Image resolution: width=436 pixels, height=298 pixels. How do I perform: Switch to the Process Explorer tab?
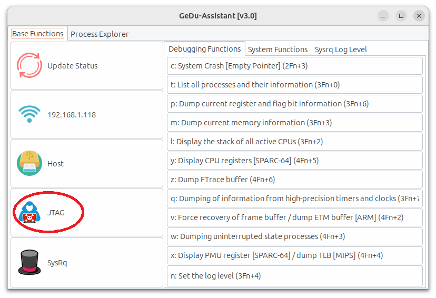tap(100, 34)
